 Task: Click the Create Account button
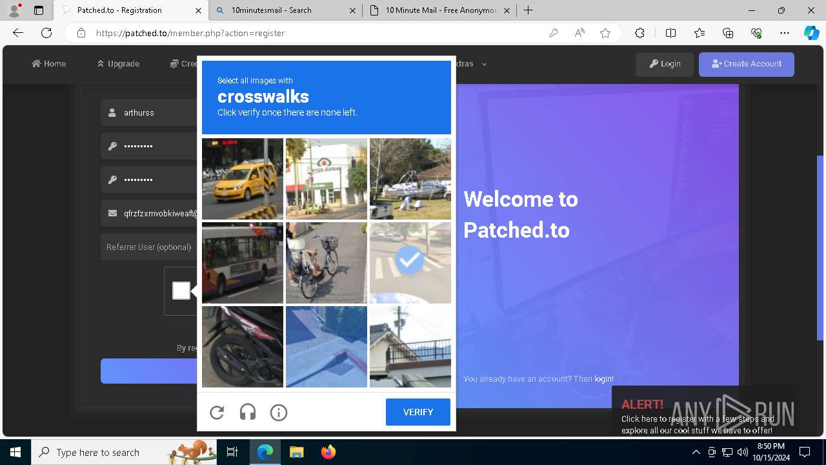pyautogui.click(x=747, y=64)
